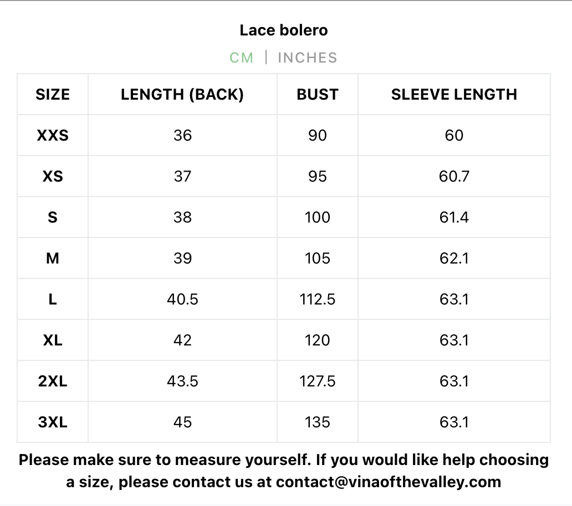
Task: Select the XXS size row label
Action: click(x=53, y=136)
